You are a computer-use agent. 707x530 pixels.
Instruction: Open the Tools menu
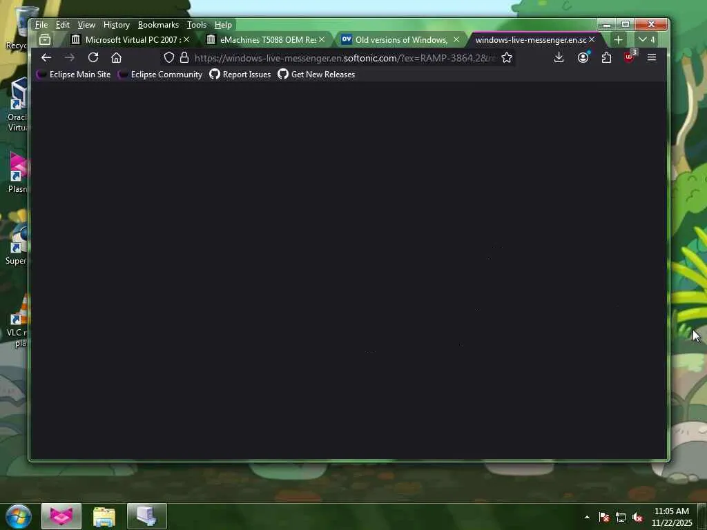click(197, 25)
